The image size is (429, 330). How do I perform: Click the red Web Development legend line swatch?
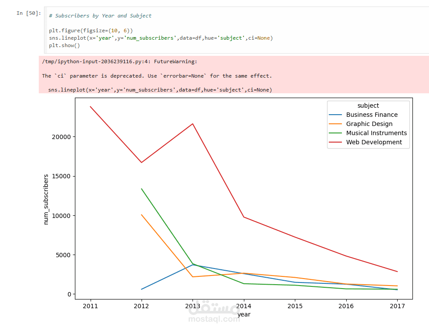[x=335, y=142]
